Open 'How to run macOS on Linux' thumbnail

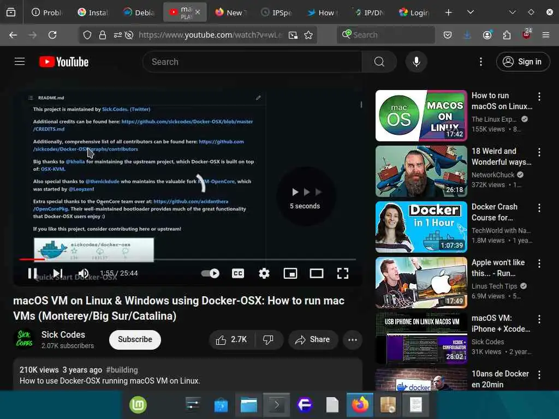[x=421, y=116]
